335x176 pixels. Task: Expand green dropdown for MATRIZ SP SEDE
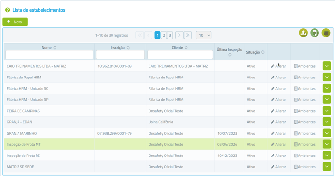[x=327, y=167]
